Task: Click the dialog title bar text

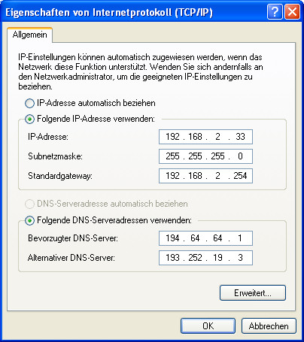Action: point(109,12)
